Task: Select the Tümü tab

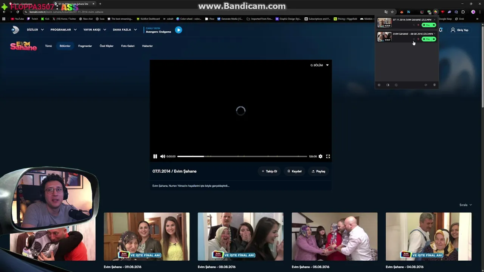Action: 48,46
